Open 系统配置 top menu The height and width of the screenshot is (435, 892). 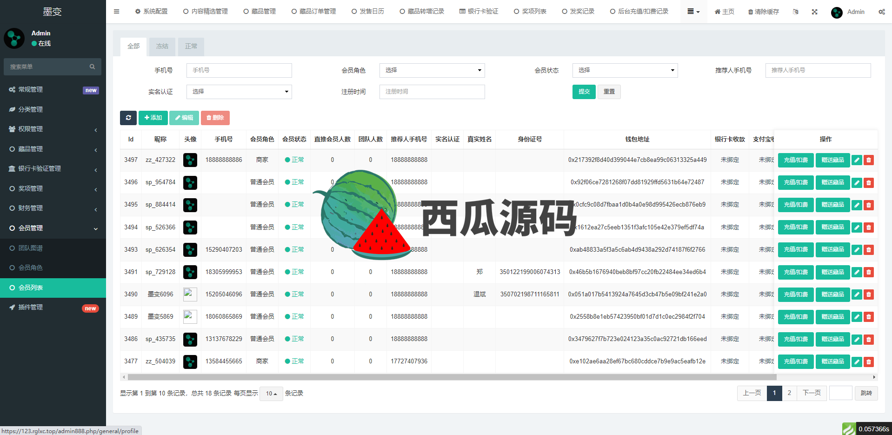[x=152, y=12]
